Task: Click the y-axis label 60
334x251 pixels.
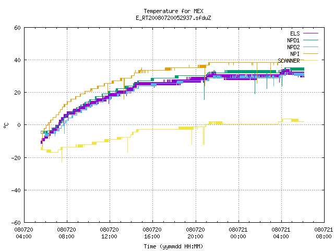Action: [x=17, y=28]
